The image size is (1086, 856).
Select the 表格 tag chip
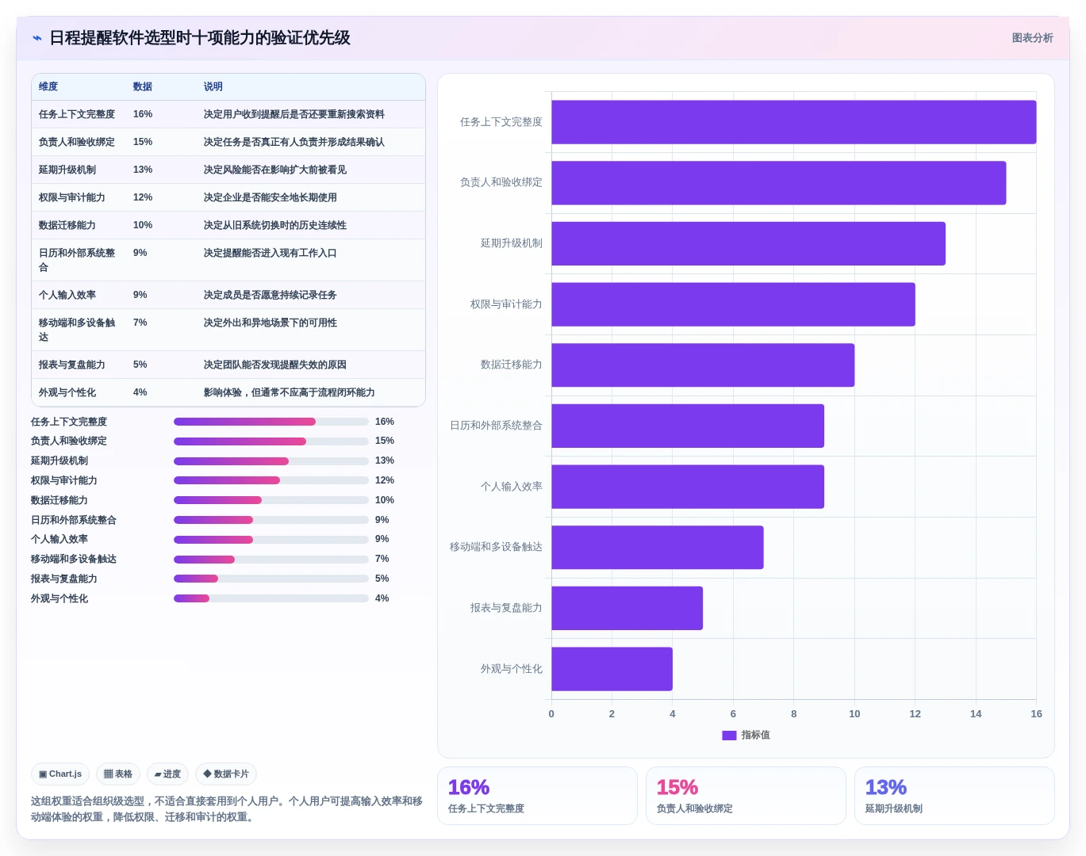(118, 774)
